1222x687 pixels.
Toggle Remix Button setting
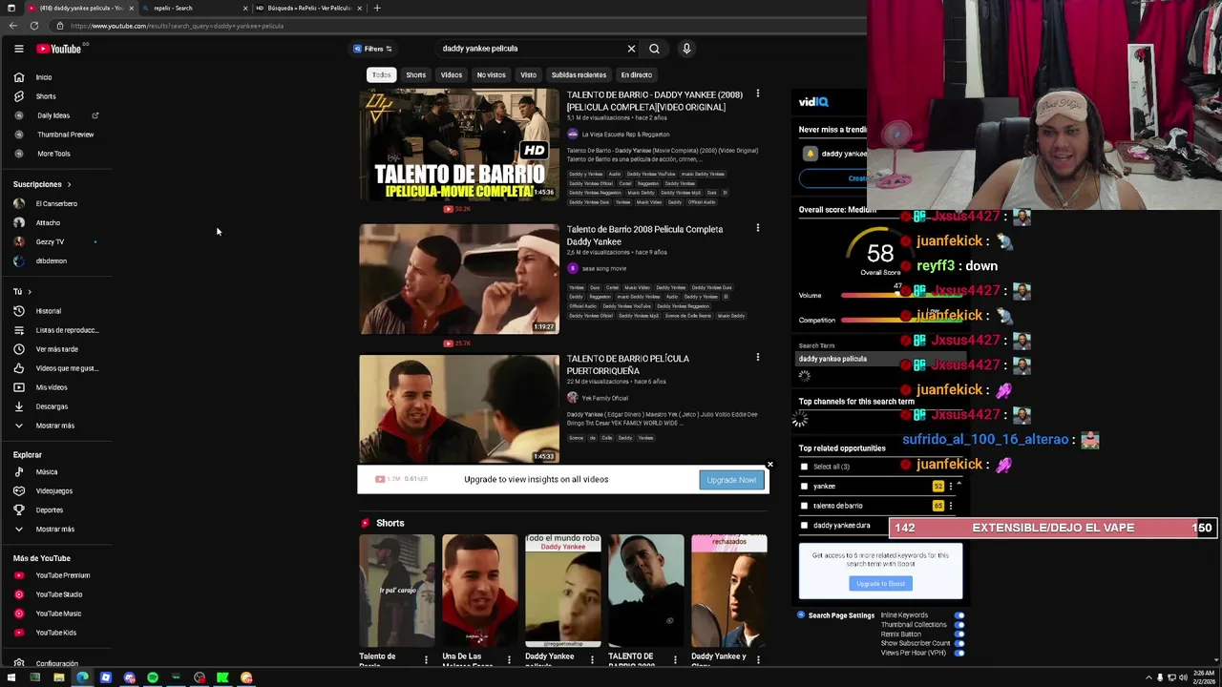(959, 635)
